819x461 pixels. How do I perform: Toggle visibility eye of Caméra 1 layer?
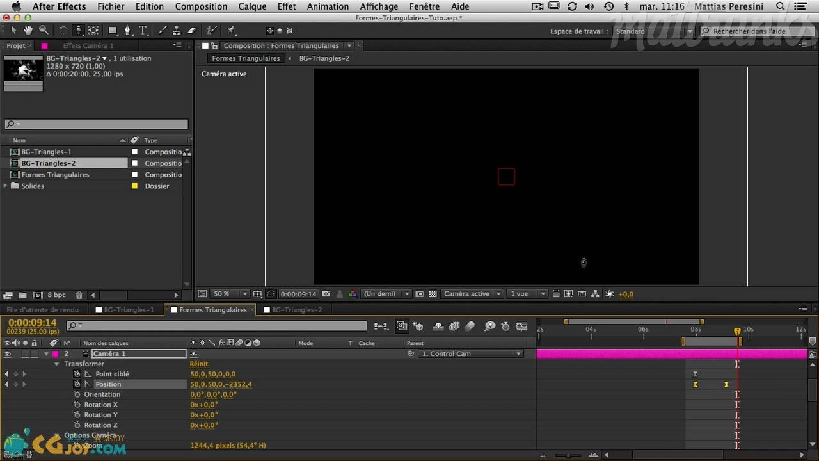tap(7, 353)
